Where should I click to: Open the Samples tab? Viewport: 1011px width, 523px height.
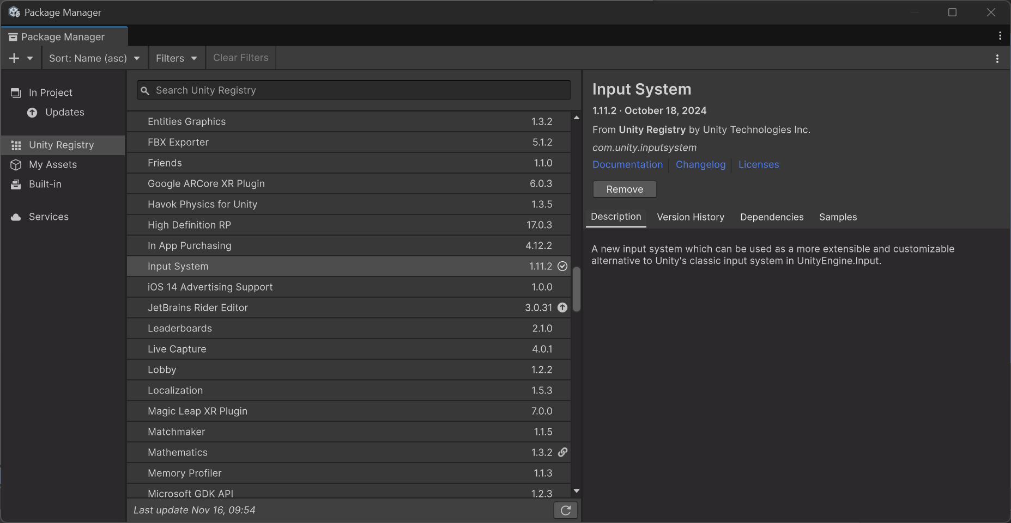(x=838, y=217)
